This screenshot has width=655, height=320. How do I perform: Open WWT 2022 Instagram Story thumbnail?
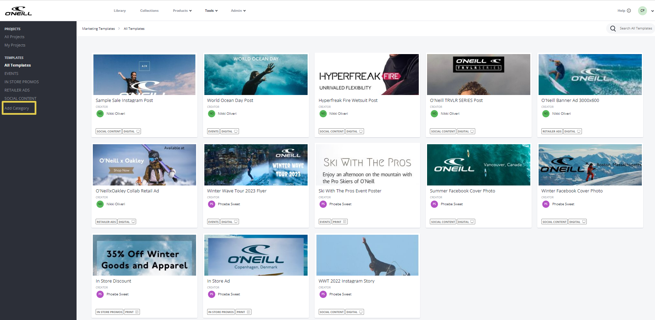pos(368,255)
